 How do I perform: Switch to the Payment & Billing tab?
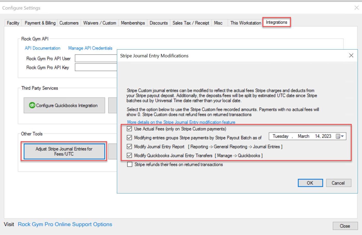(x=40, y=23)
